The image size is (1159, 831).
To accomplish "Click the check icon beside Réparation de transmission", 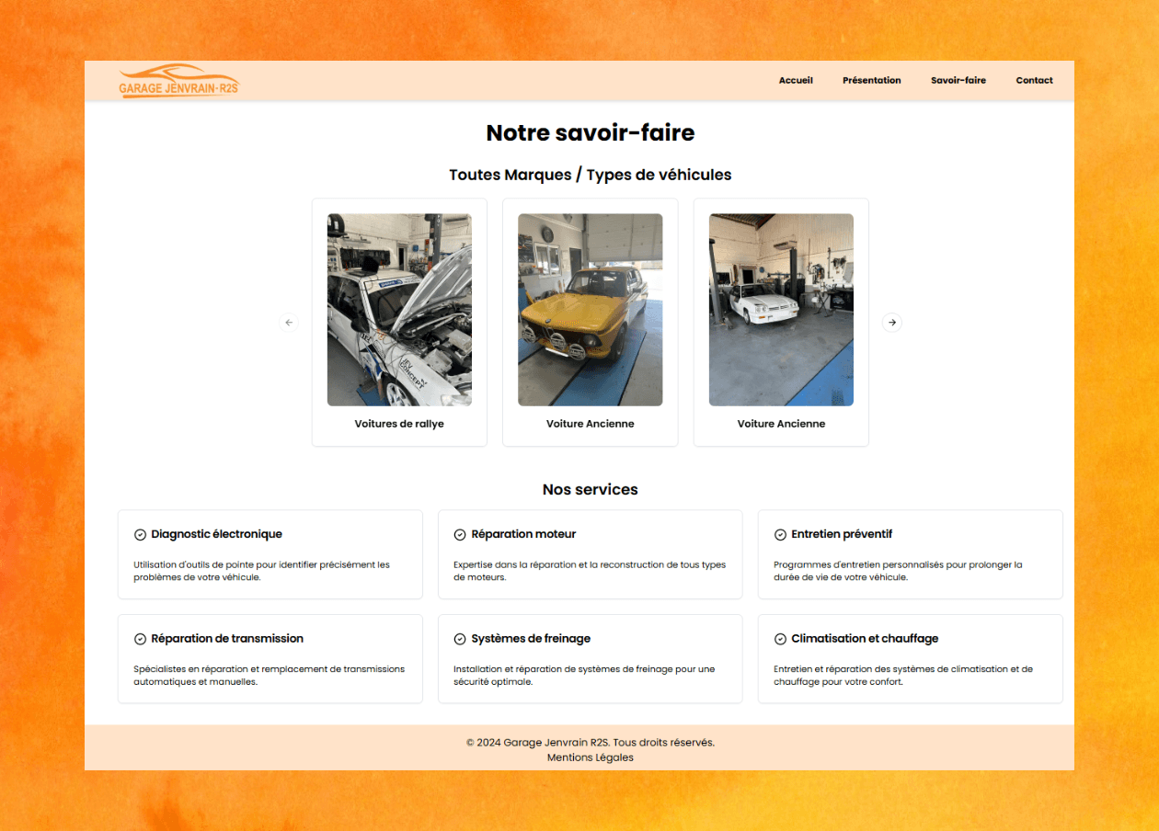I will click(x=140, y=639).
